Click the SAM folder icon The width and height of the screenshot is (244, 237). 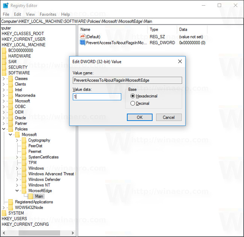[4, 62]
